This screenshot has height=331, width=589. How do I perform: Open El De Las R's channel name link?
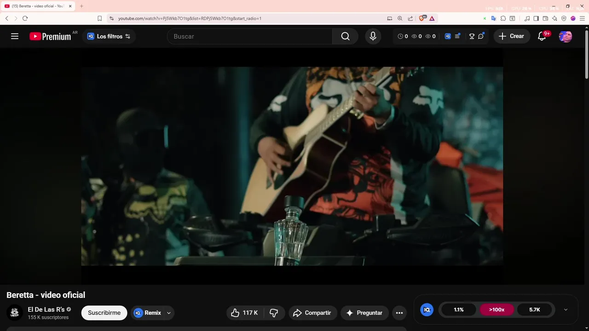click(x=46, y=309)
